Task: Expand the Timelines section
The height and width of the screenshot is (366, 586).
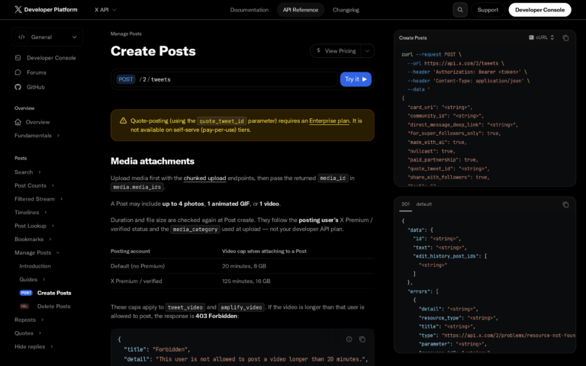Action: [x=46, y=213]
